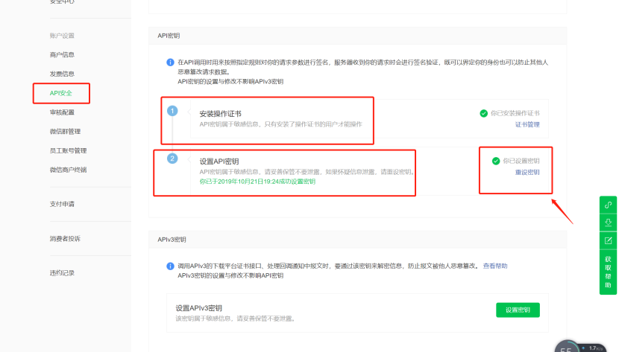Click the blue info icon in API密钥 section
Image resolution: width=619 pixels, height=352 pixels.
click(170, 63)
